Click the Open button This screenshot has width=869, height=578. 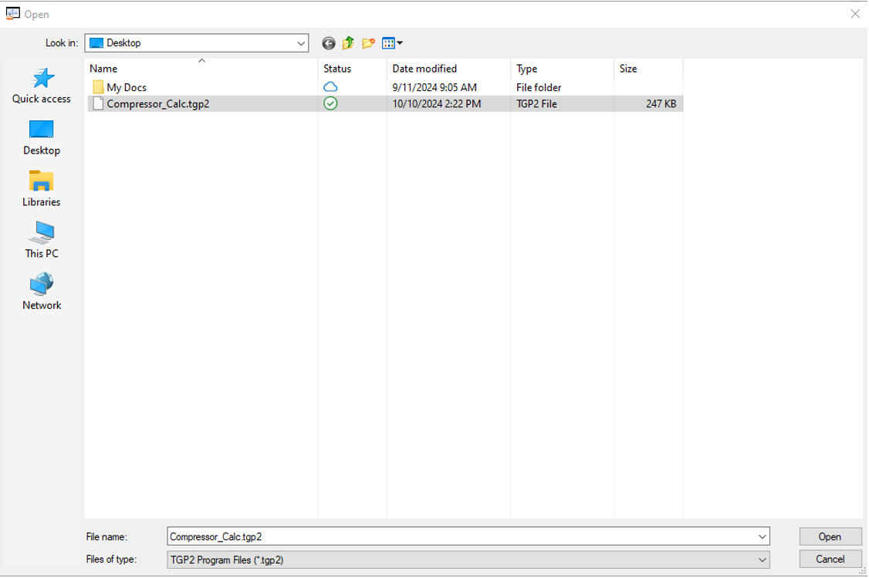[830, 536]
